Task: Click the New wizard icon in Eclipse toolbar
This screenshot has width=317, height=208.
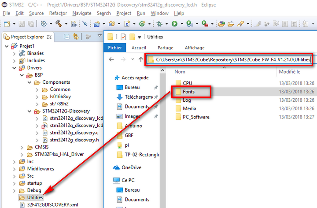Action: coord(7,24)
